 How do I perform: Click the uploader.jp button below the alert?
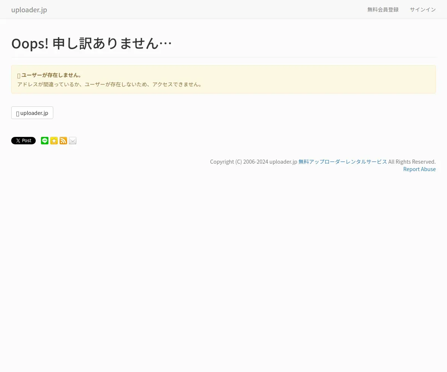click(x=32, y=113)
